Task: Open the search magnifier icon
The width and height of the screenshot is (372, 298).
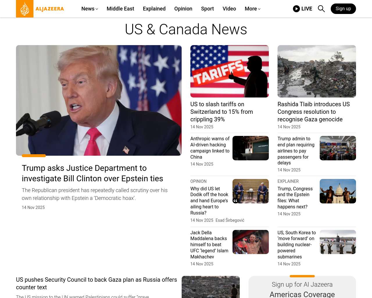Action: 321,9
